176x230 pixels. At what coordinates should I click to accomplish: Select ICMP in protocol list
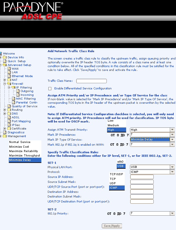117,188
